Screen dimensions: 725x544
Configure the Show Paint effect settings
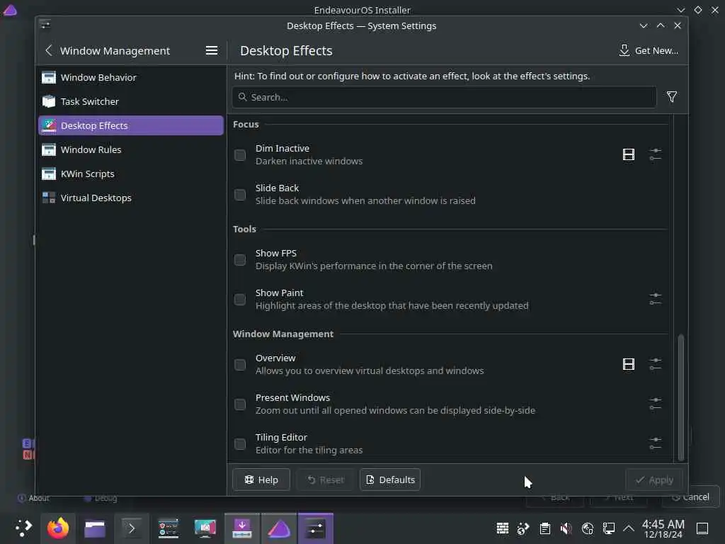(x=655, y=299)
